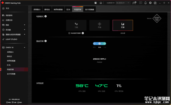Open the settings gear
Screen dimensions: 171x105
[150, 3]
